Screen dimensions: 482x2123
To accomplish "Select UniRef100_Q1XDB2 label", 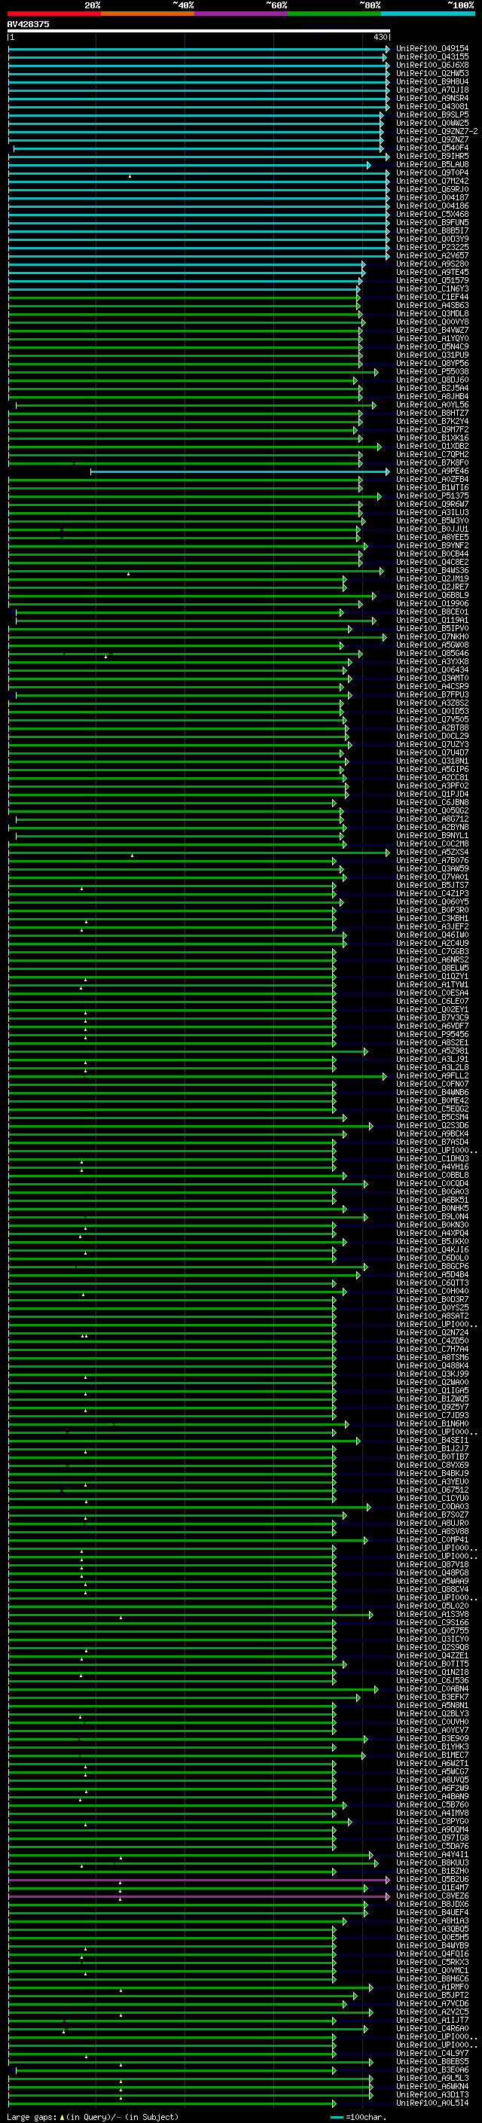I will tap(432, 447).
